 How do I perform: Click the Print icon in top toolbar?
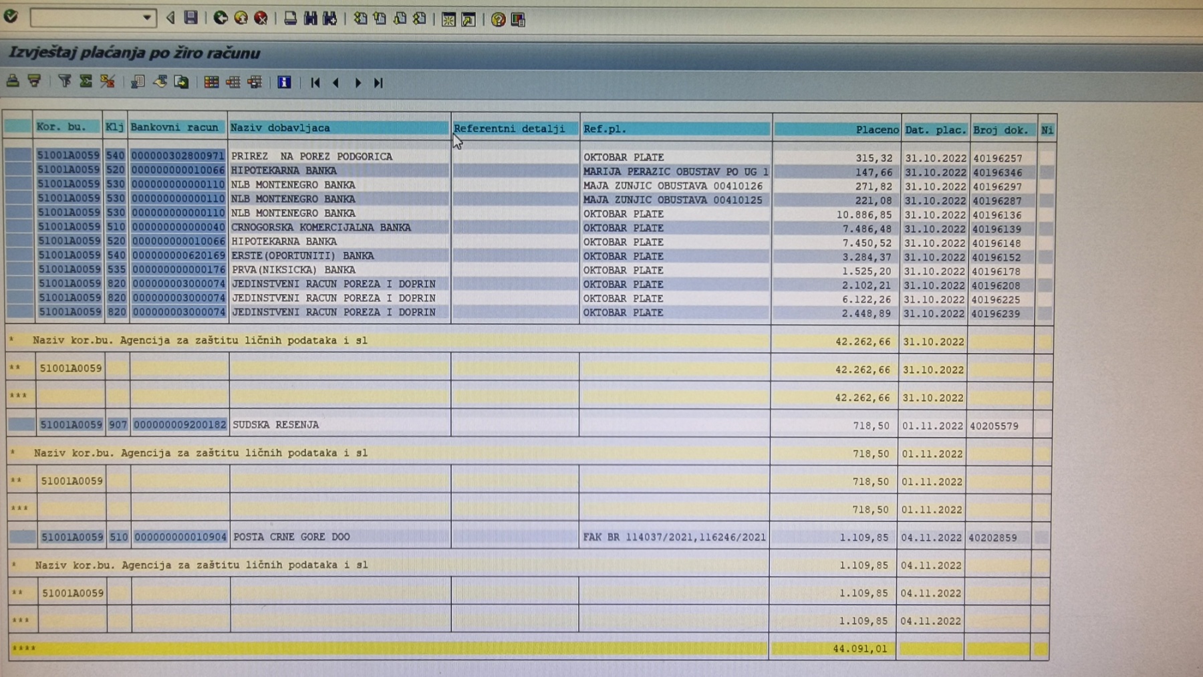pos(290,19)
